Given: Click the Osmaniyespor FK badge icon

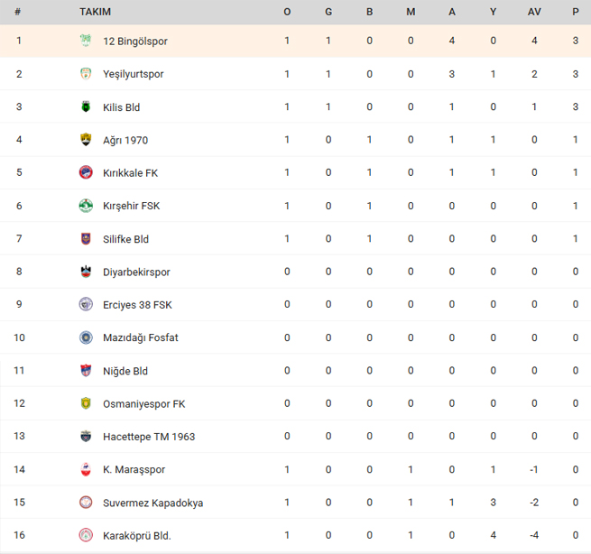Looking at the screenshot, I should [x=86, y=403].
